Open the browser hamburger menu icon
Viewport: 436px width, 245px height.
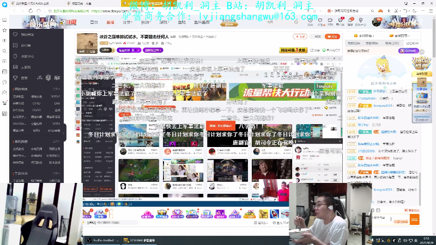431,11
